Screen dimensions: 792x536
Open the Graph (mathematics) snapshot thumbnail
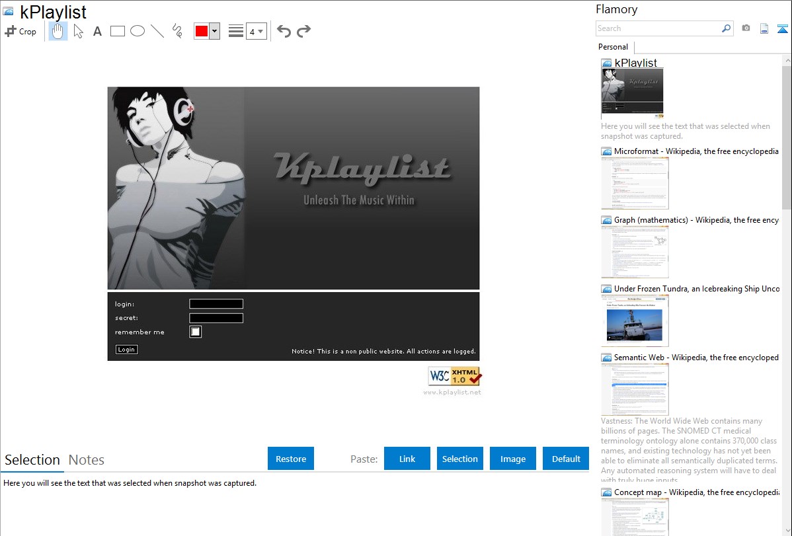click(x=635, y=252)
